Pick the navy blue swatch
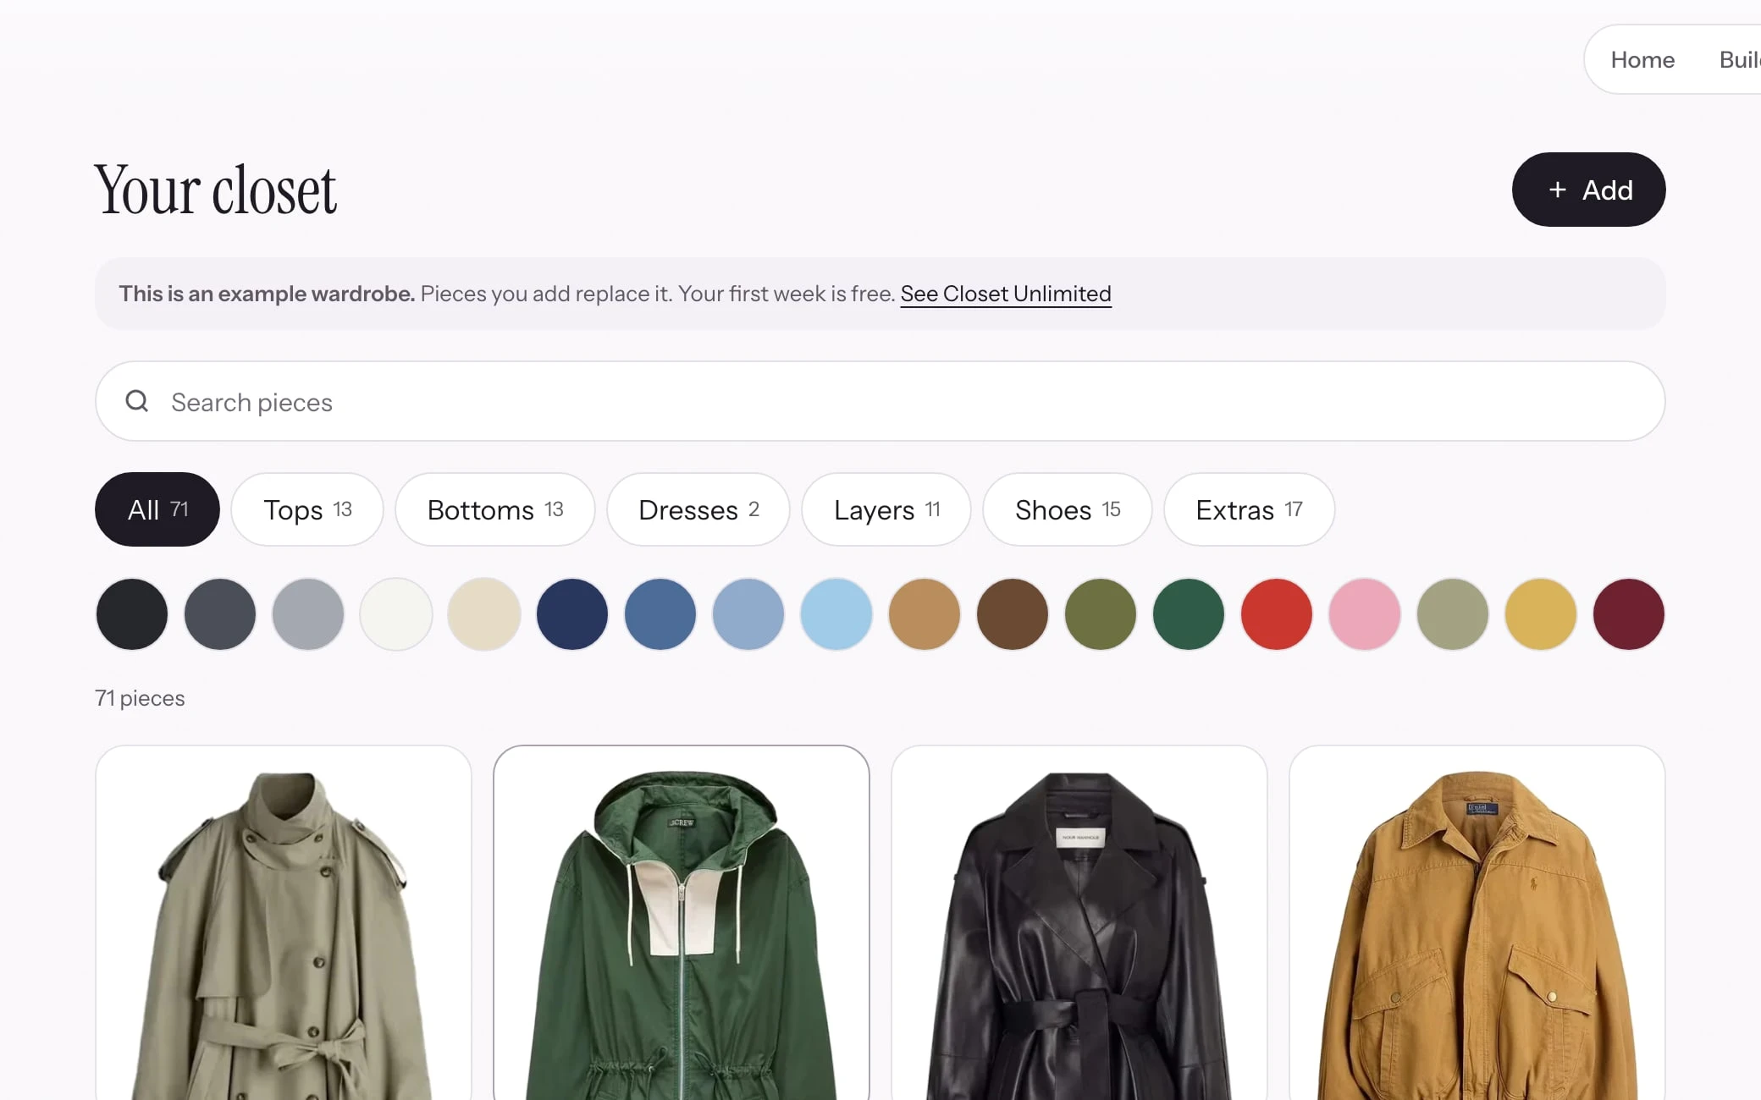 coord(572,614)
